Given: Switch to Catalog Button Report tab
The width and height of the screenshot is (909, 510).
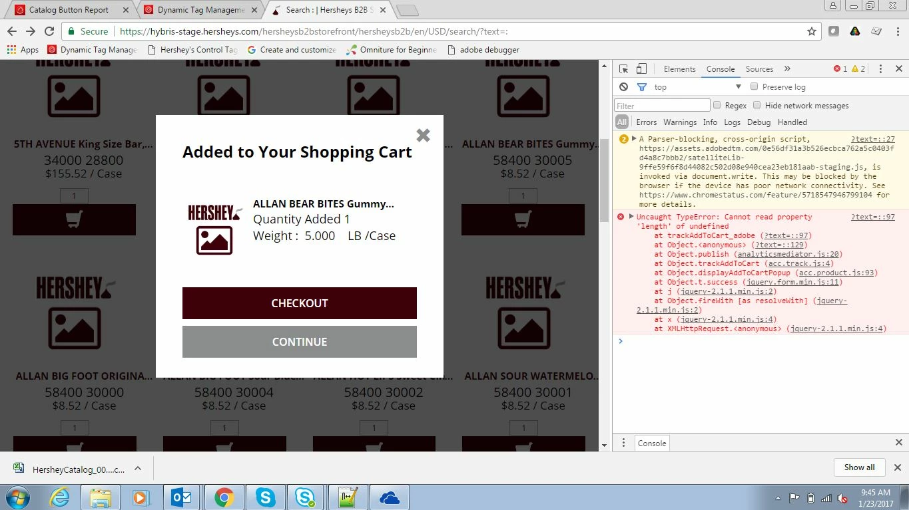Looking at the screenshot, I should [x=69, y=10].
